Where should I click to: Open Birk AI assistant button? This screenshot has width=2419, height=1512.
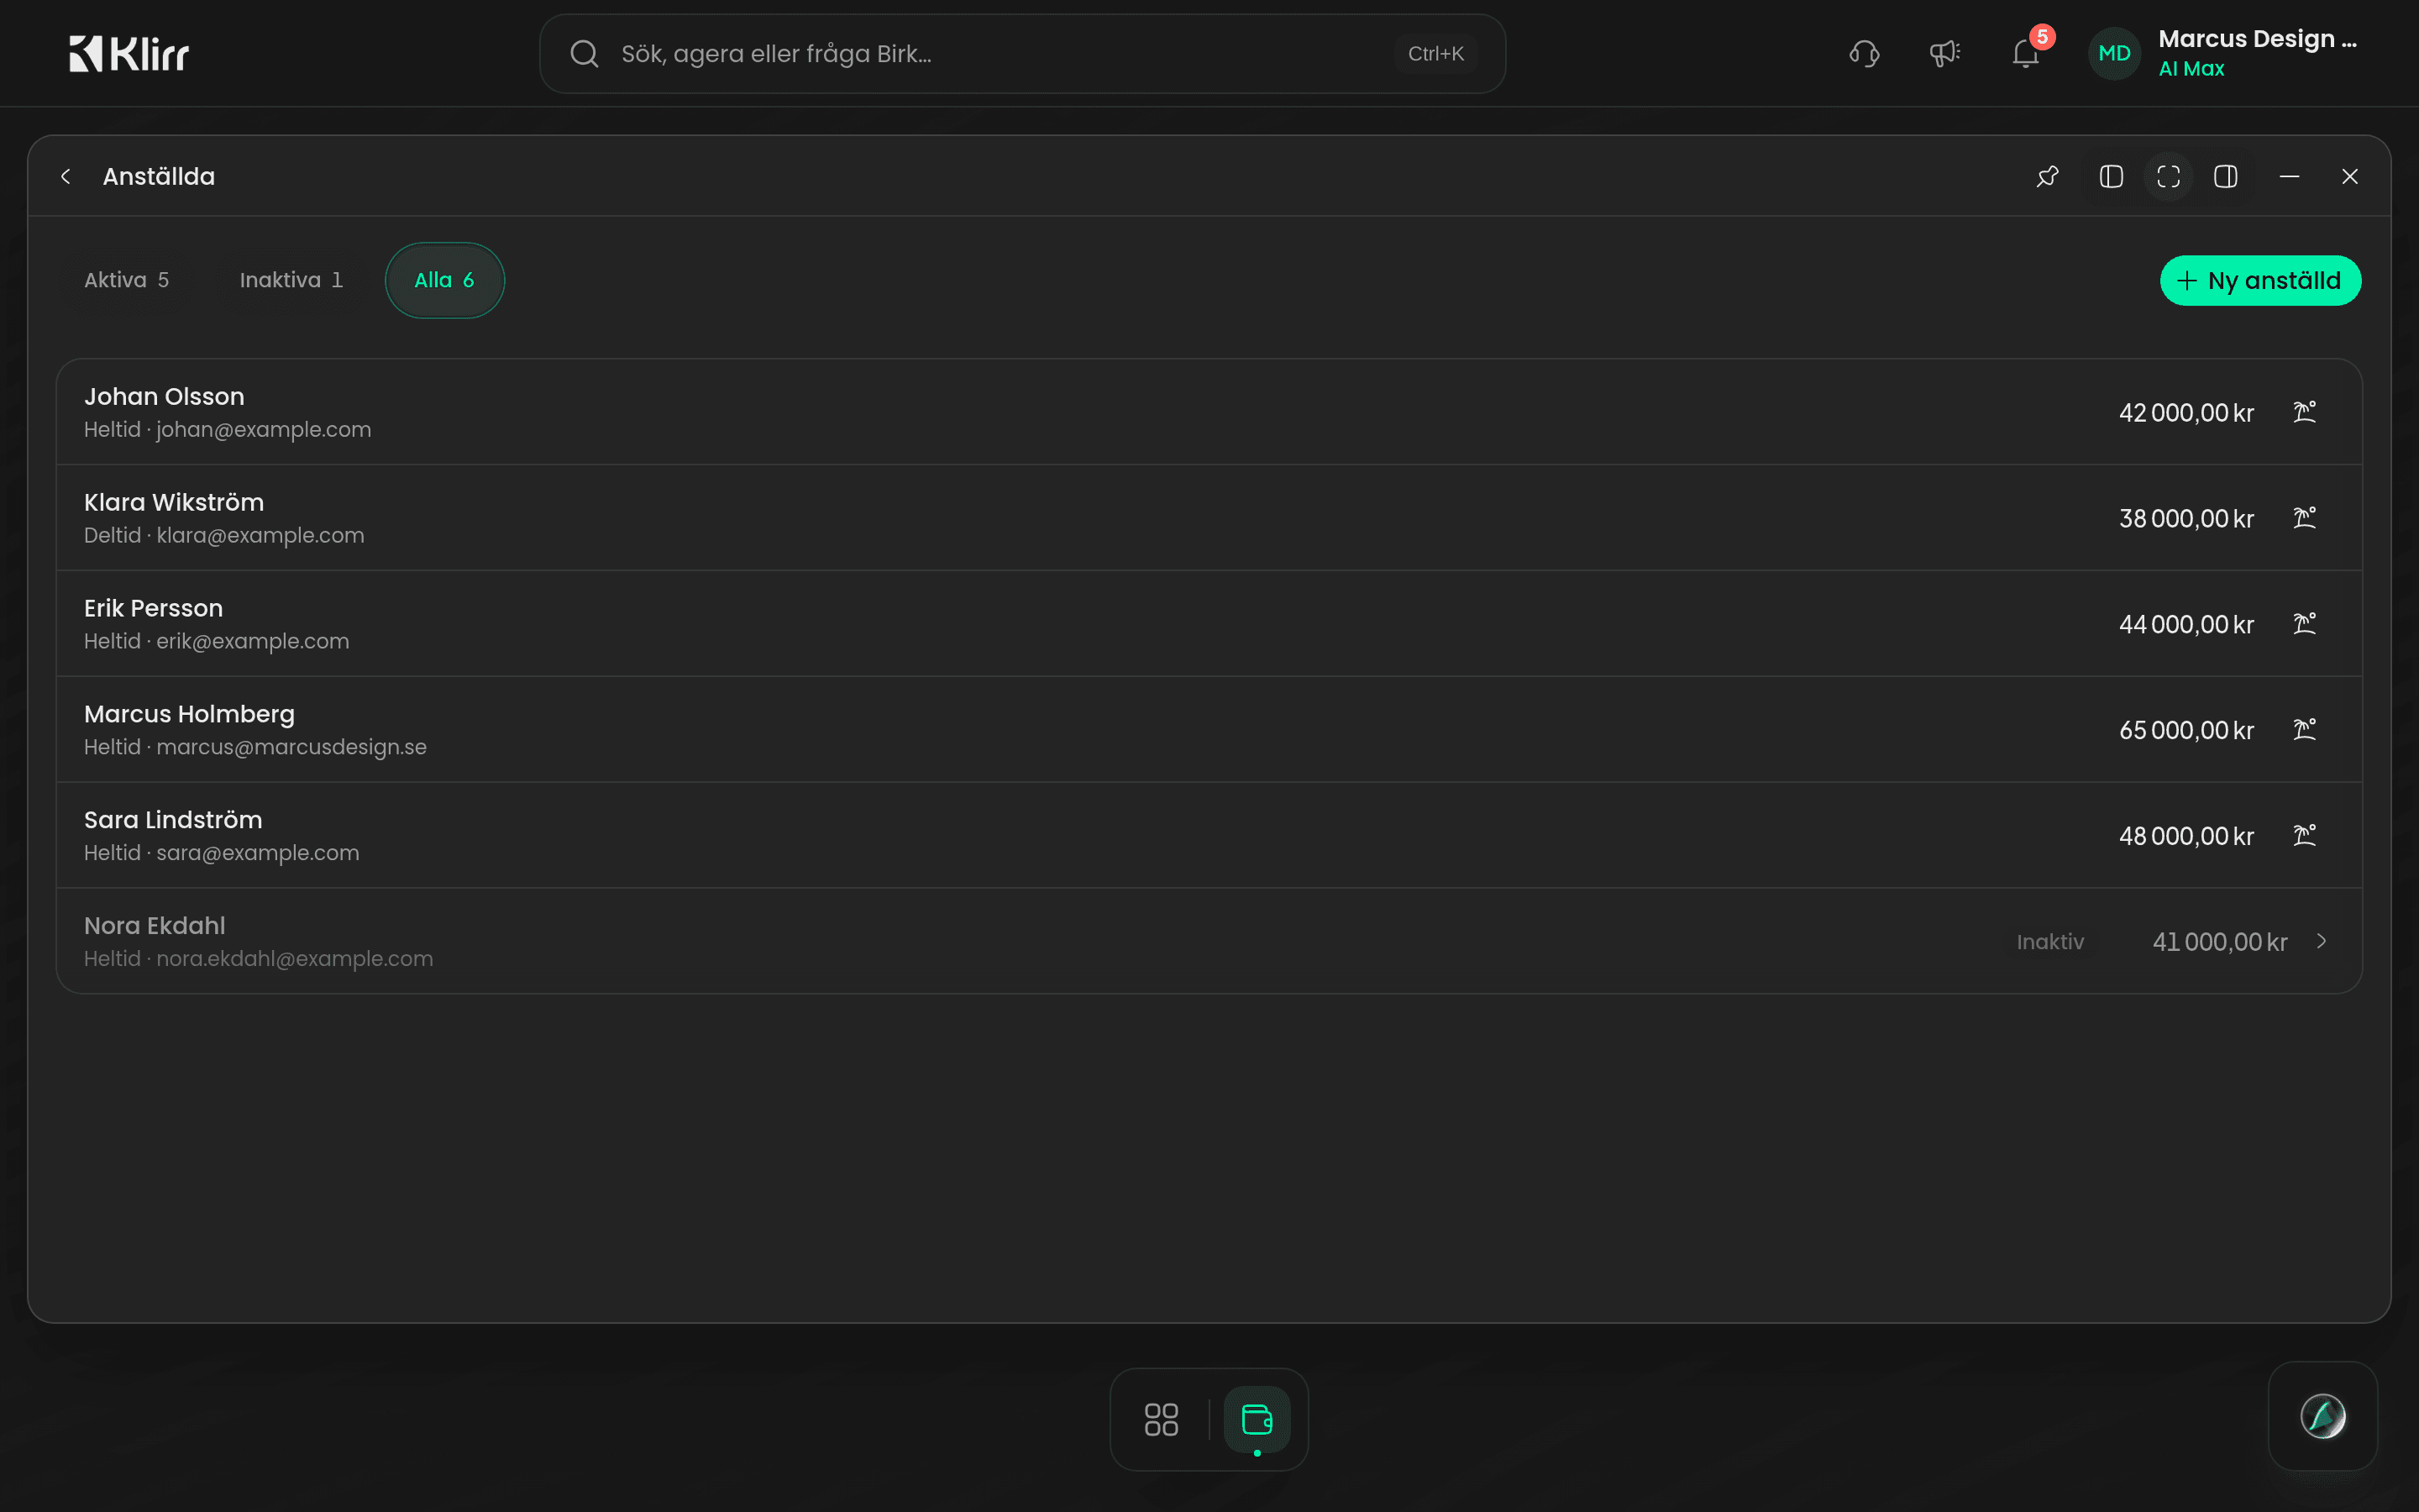coord(2322,1416)
